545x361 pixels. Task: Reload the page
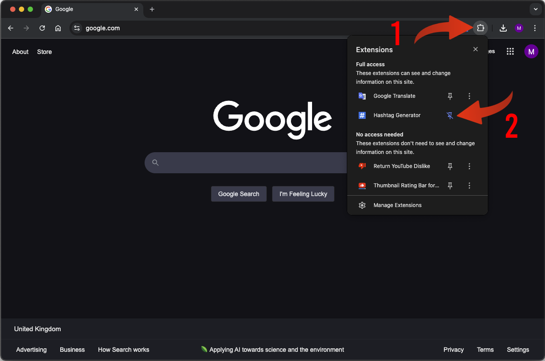(42, 28)
